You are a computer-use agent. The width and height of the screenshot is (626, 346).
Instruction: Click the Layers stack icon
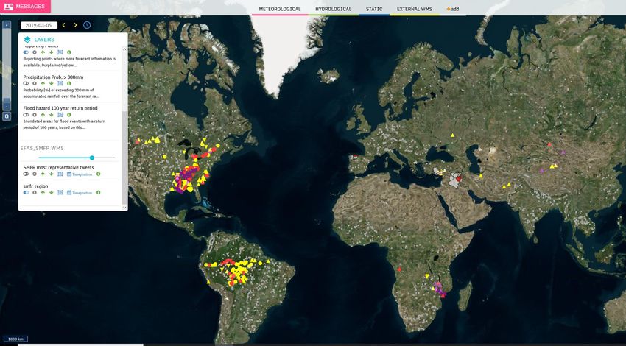[x=27, y=40]
